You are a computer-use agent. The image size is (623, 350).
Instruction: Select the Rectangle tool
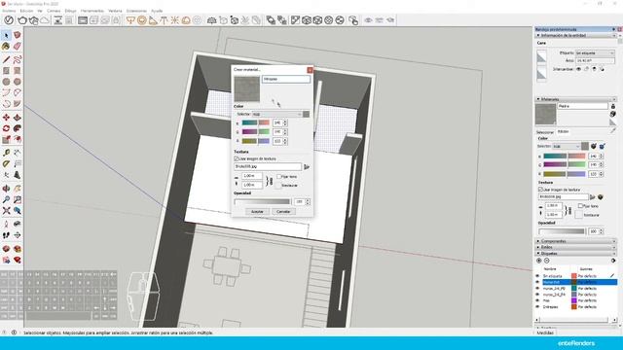pyautogui.click(x=6, y=71)
